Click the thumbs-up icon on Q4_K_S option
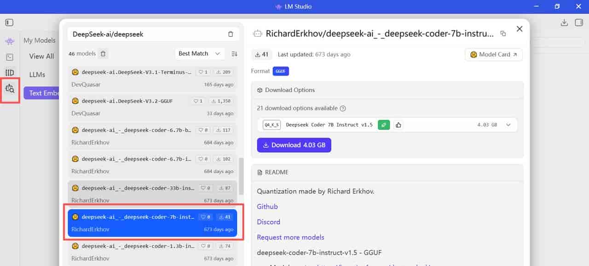The height and width of the screenshot is (266, 589). [398, 125]
